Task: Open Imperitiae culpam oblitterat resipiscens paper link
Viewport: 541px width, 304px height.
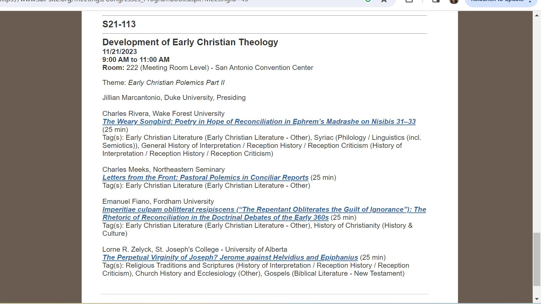Action: (x=264, y=209)
